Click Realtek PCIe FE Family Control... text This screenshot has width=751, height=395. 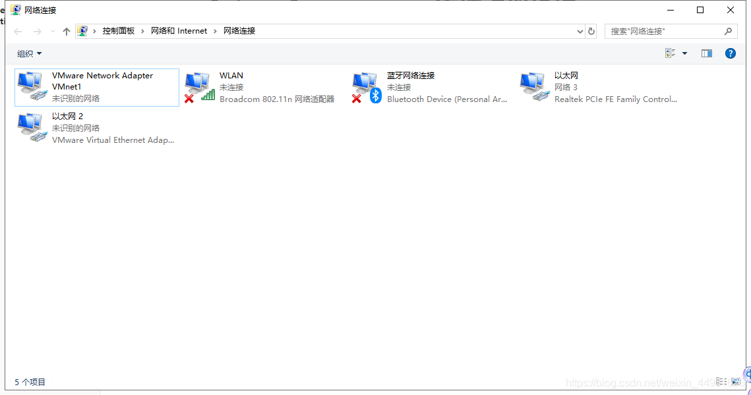pos(615,99)
